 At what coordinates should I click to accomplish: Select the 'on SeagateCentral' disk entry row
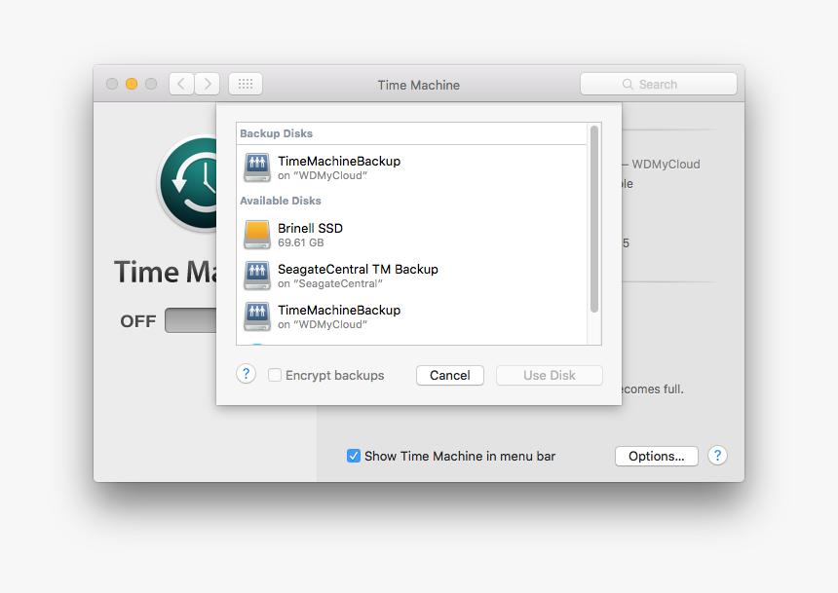click(361, 276)
